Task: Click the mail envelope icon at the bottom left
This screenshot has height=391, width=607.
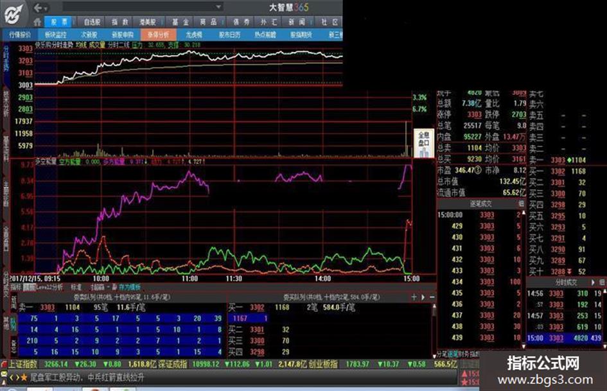Action: (x=4, y=375)
